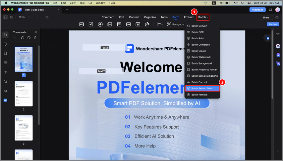
Task: Switch to the Tools tab
Action: [164, 17]
